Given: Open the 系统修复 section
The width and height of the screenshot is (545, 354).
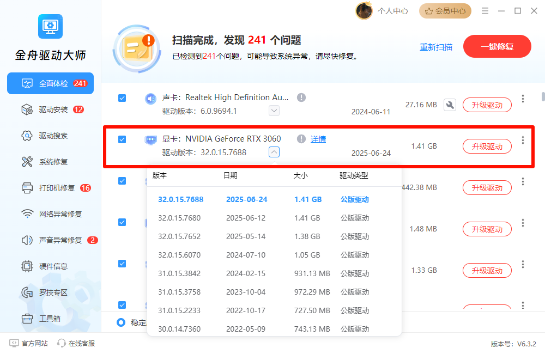Looking at the screenshot, I should [50, 162].
